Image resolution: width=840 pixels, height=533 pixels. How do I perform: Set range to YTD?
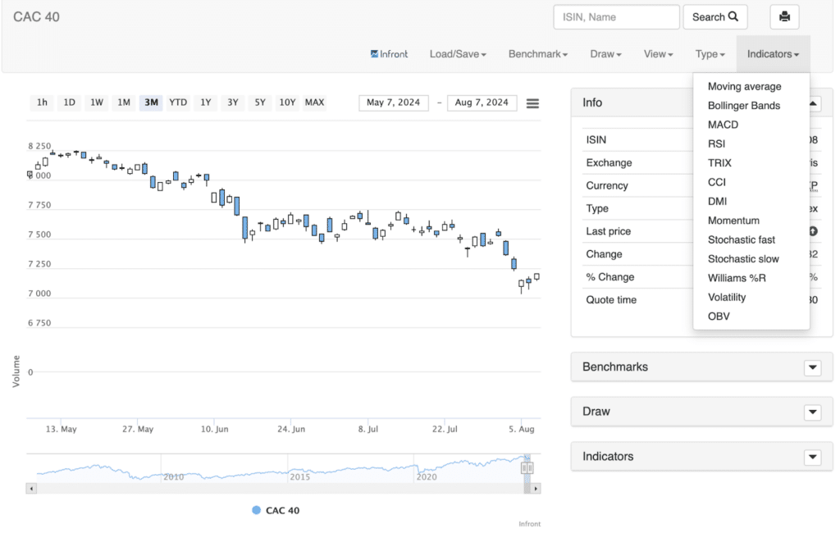[x=178, y=102]
